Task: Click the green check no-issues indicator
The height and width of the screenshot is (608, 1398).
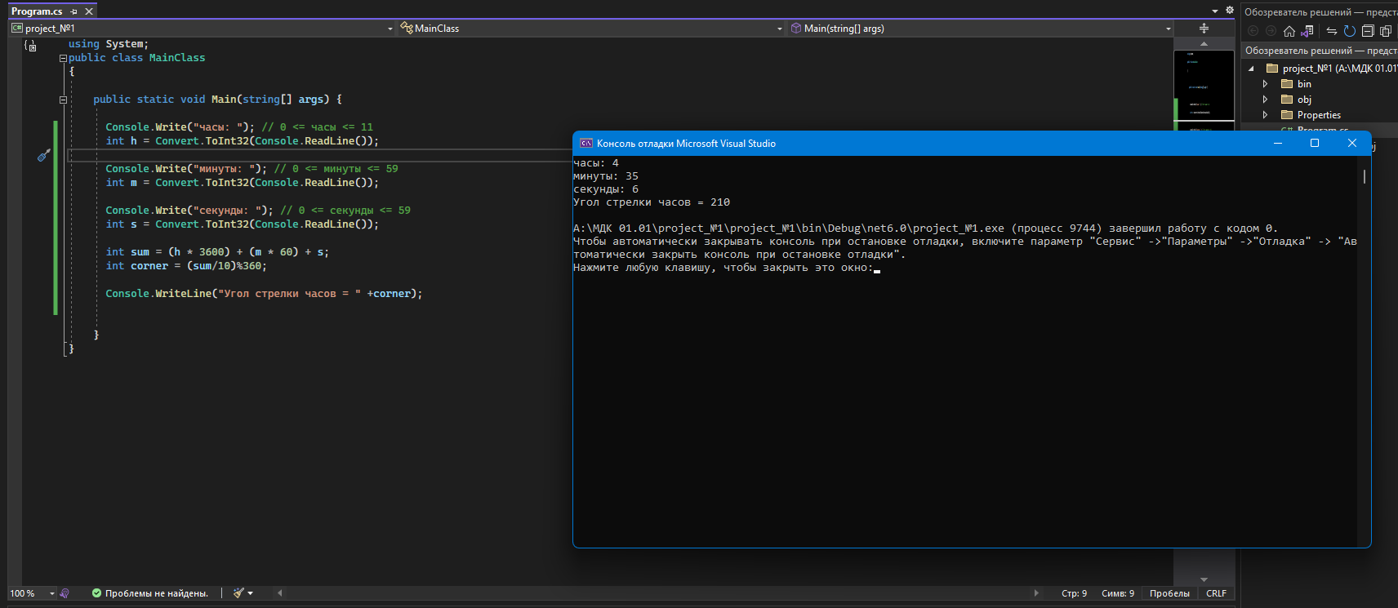Action: click(96, 593)
